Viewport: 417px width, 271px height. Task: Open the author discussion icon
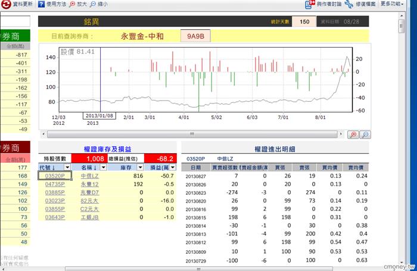click(x=310, y=4)
